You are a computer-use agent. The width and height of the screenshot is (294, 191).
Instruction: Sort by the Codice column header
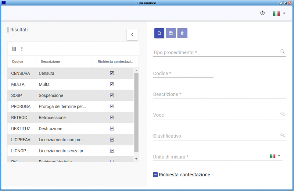tap(18, 61)
